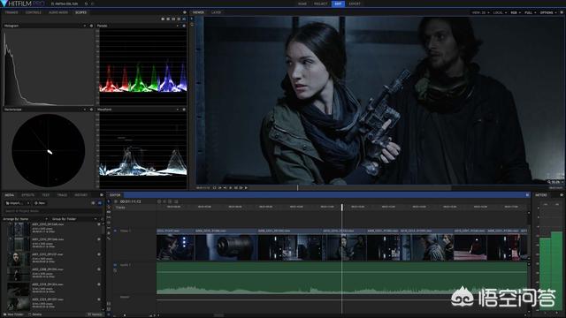The height and width of the screenshot is (318, 566).
Task: Click the Audio 1 waveform clip
Action: tap(342, 278)
